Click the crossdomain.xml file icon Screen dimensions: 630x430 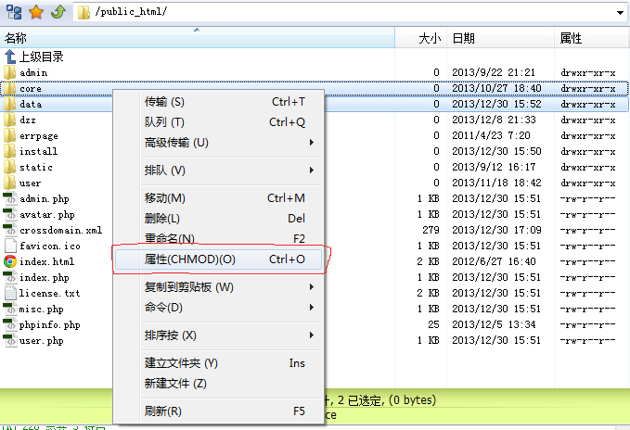click(10, 230)
